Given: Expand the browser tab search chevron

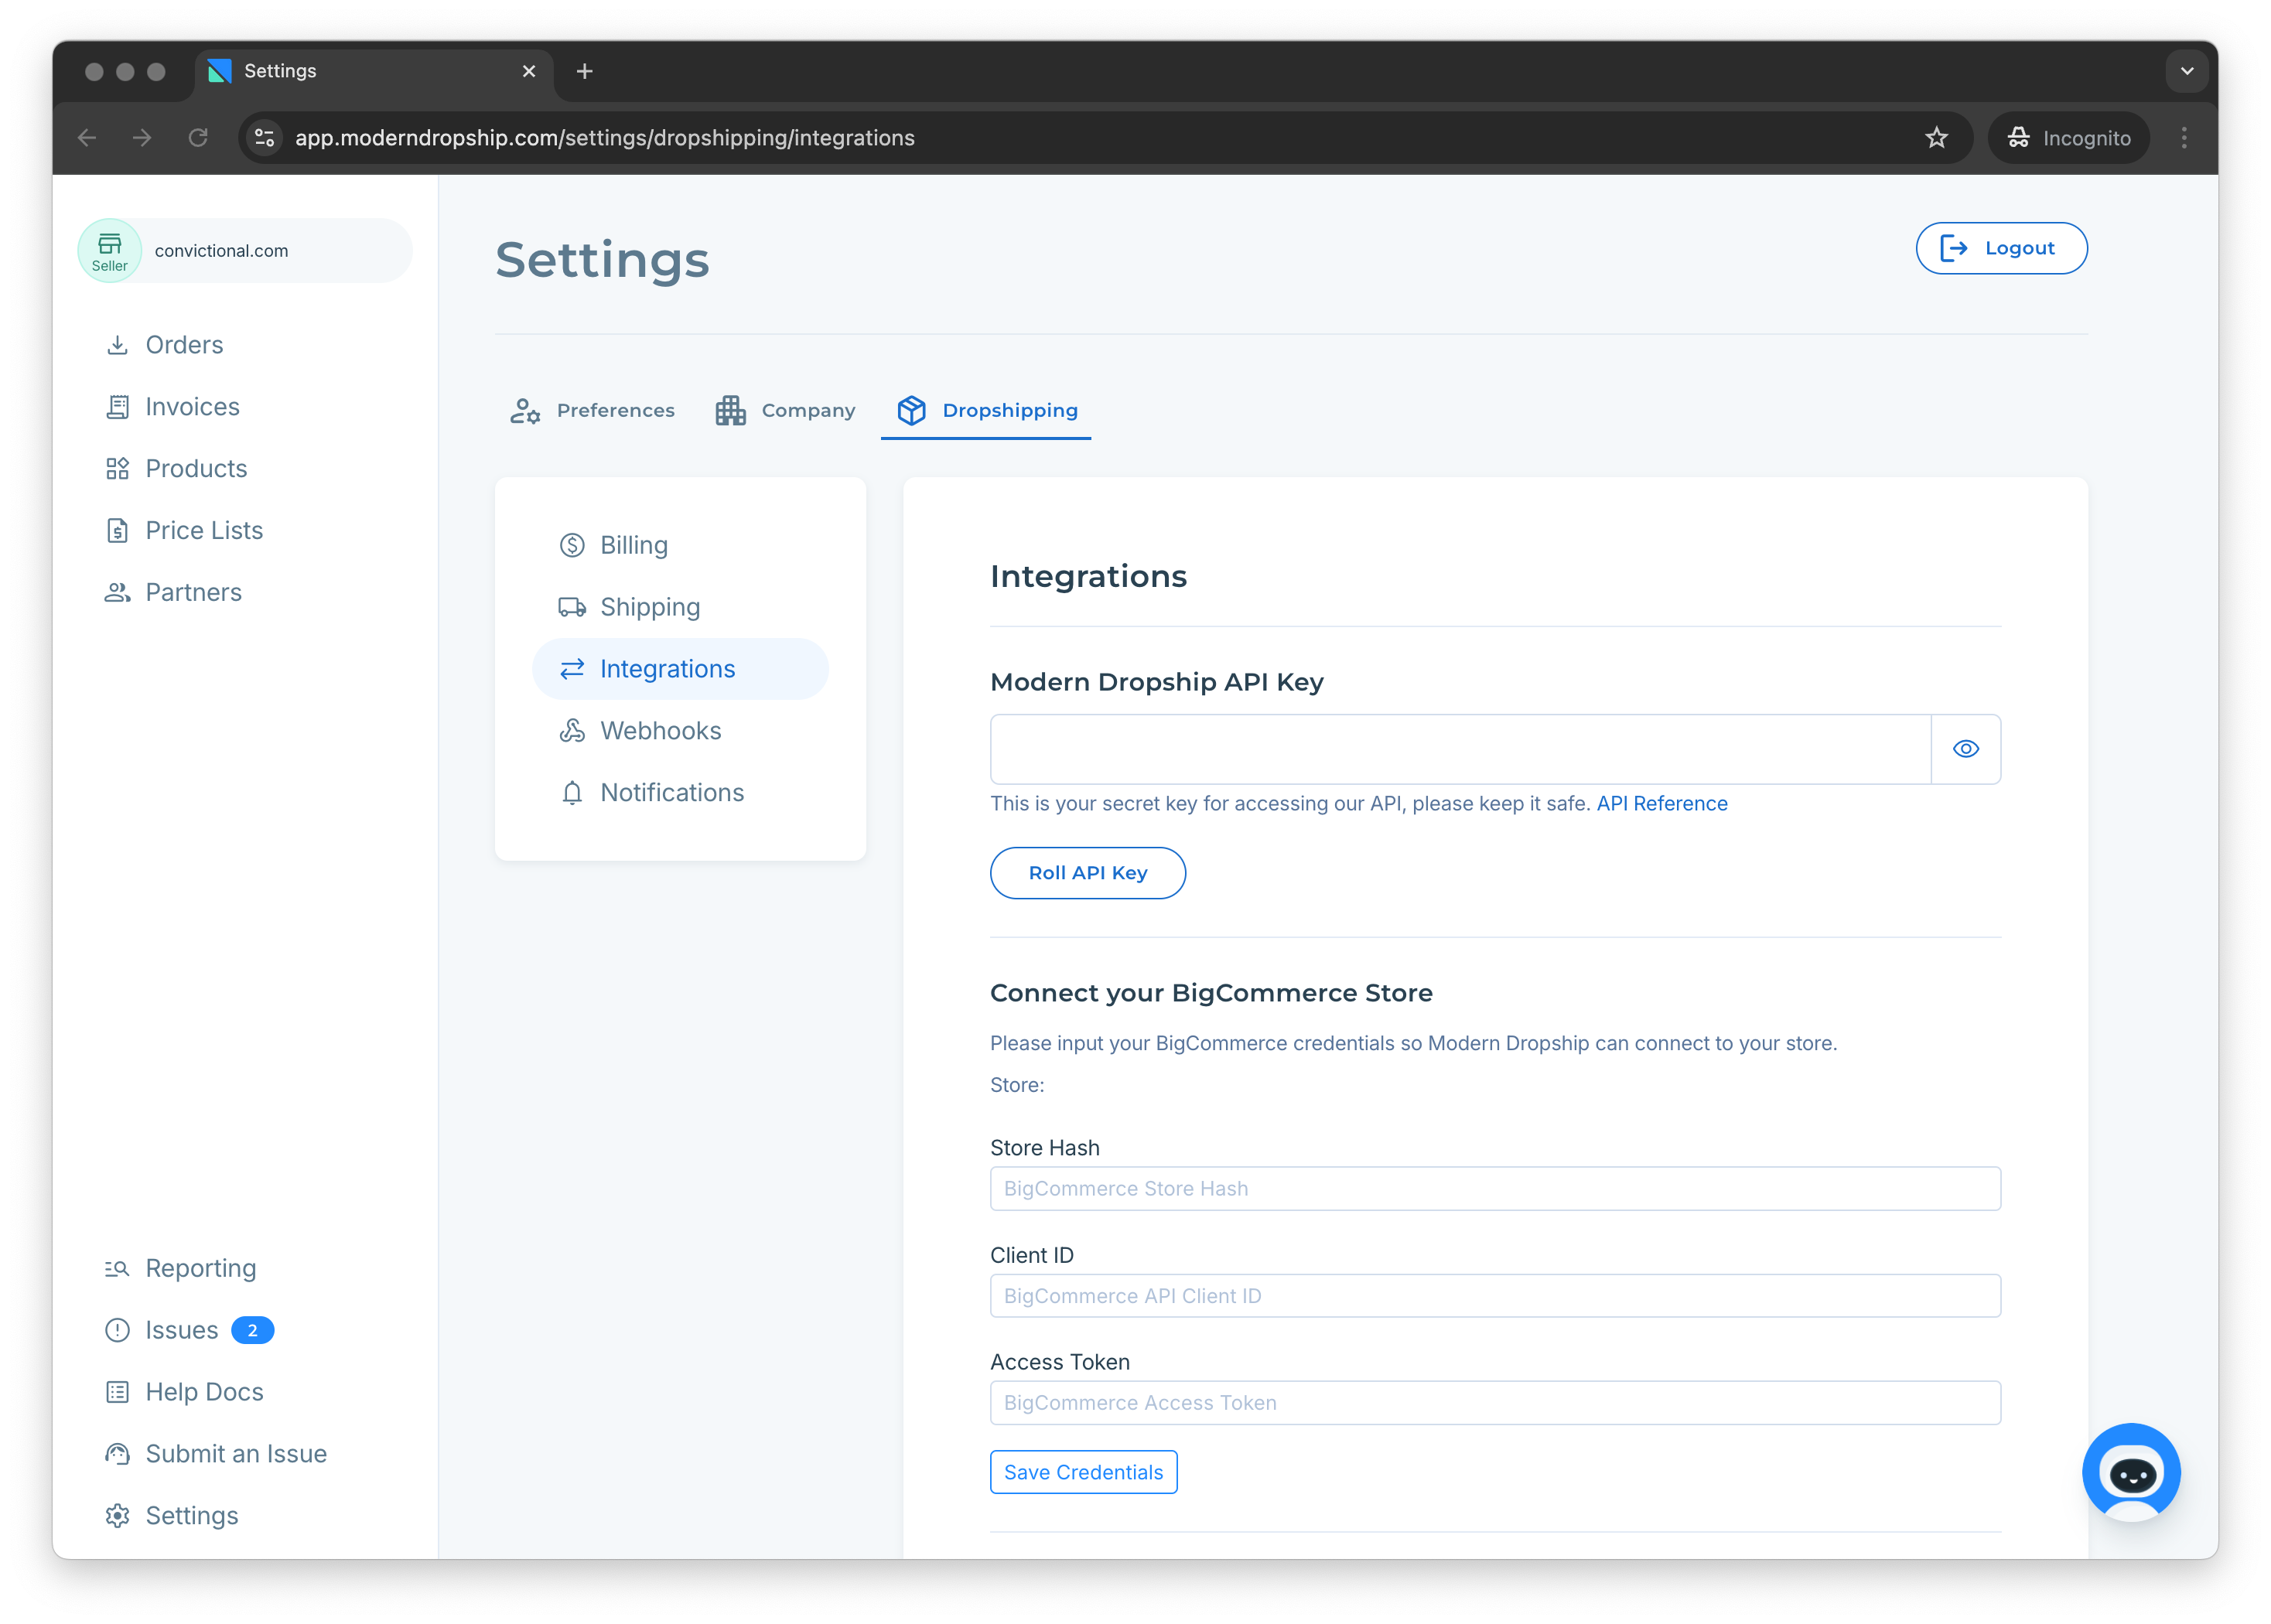Looking at the screenshot, I should 2187,71.
